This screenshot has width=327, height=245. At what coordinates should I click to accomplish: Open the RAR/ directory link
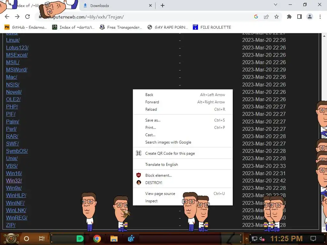[x=12, y=136]
